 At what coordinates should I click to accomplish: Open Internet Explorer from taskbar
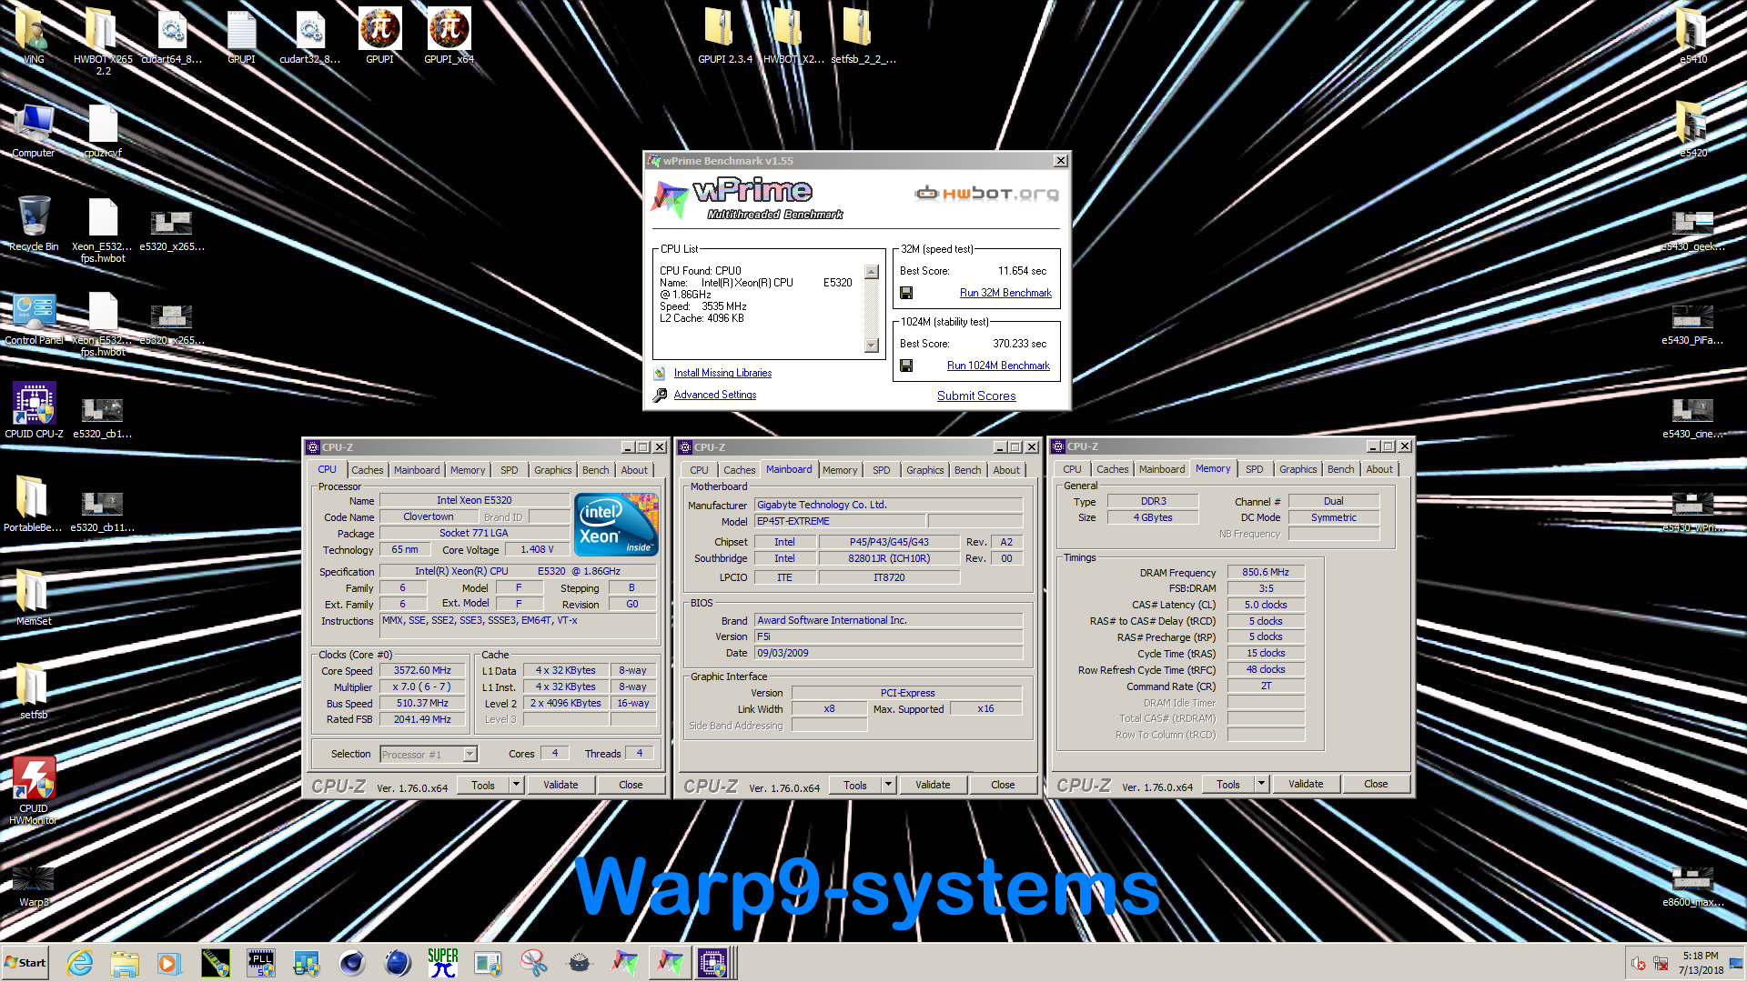click(x=80, y=962)
